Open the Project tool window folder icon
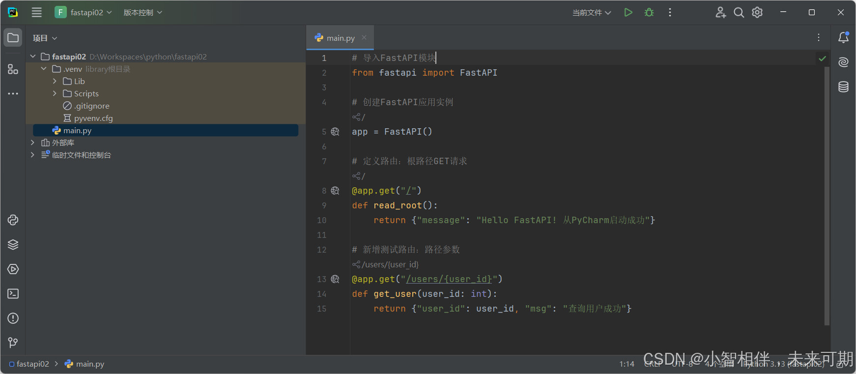This screenshot has width=856, height=374. point(13,38)
